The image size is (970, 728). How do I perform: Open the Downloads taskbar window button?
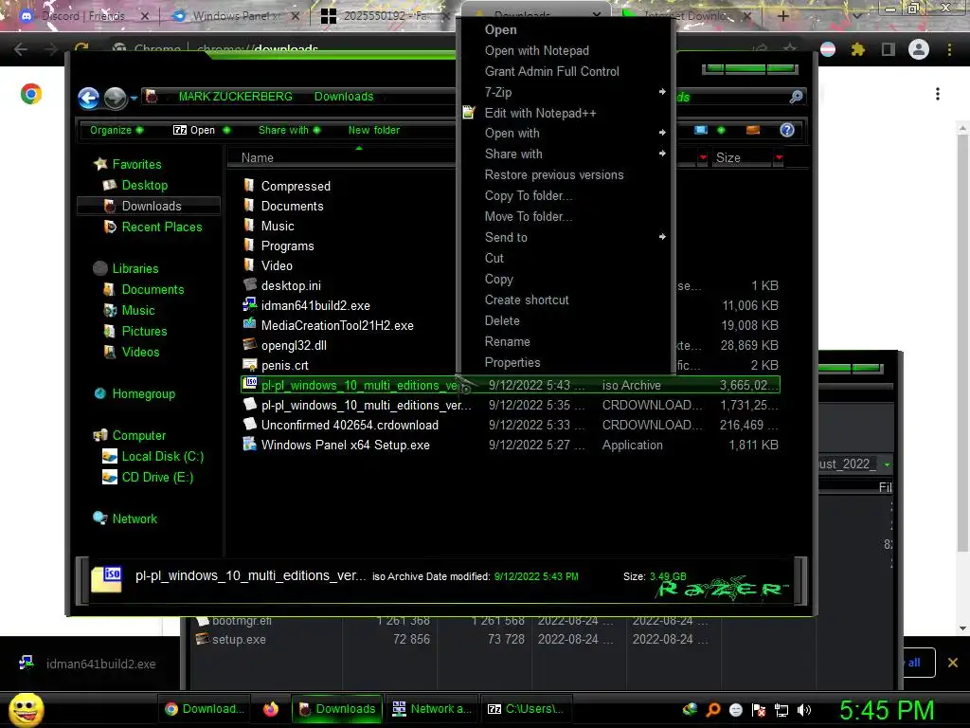338,709
